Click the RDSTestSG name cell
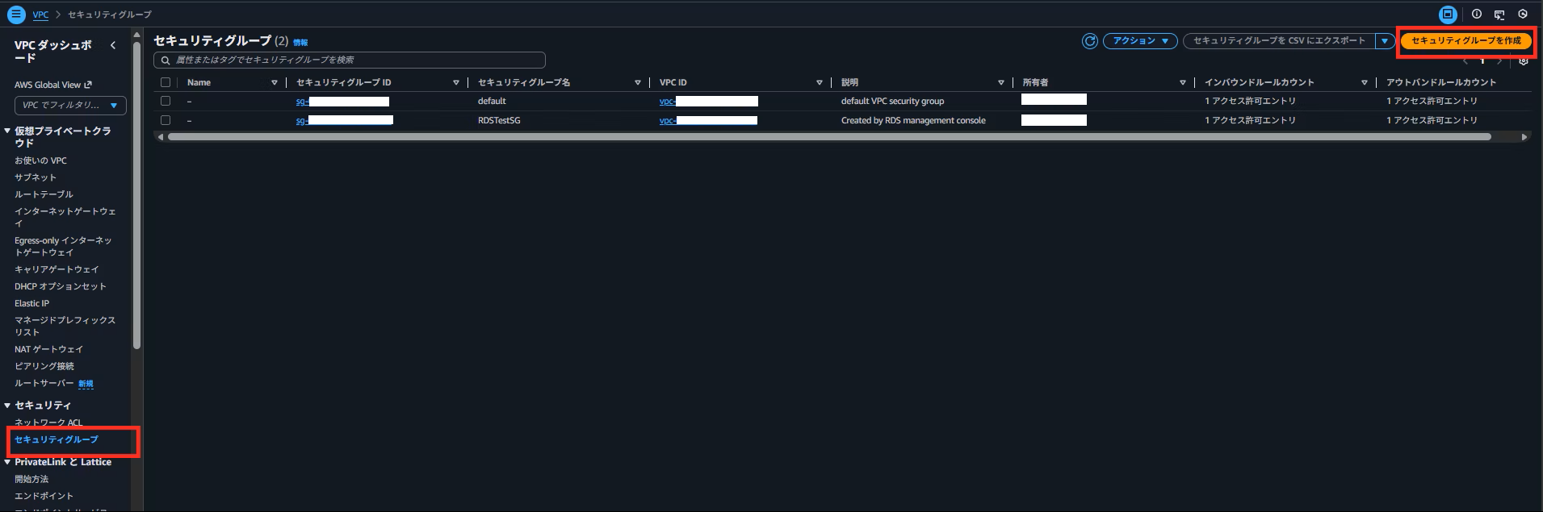1543x512 pixels. click(x=499, y=120)
